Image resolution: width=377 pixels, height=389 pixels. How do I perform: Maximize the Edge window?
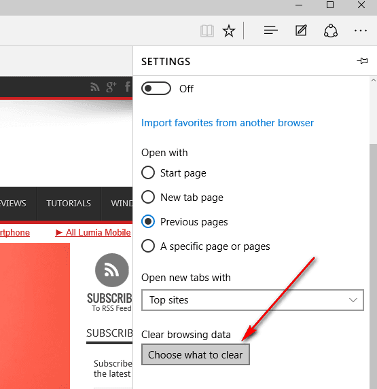[330, 5]
